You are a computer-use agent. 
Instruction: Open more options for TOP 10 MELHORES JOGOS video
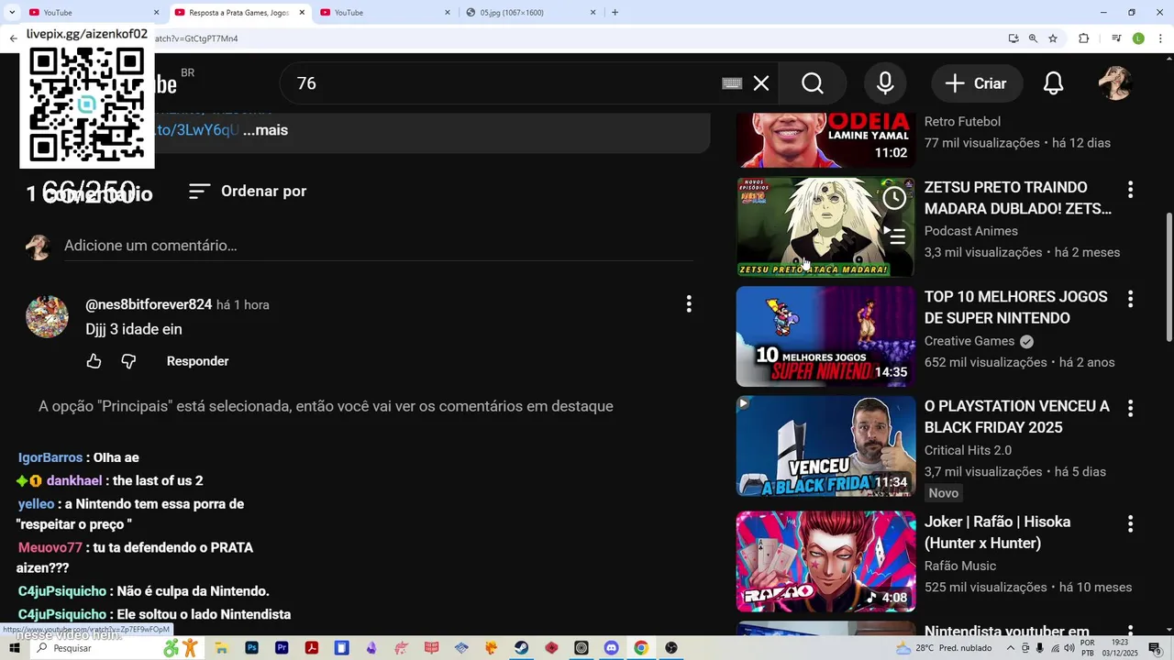[x=1130, y=299]
